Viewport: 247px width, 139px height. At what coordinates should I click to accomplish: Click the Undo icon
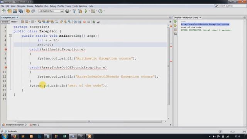pos(28,11)
